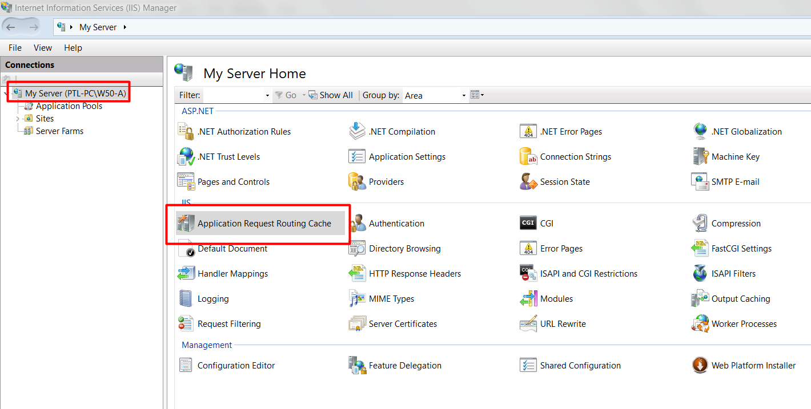
Task: Launch Web Platform Installer
Action: (744, 366)
